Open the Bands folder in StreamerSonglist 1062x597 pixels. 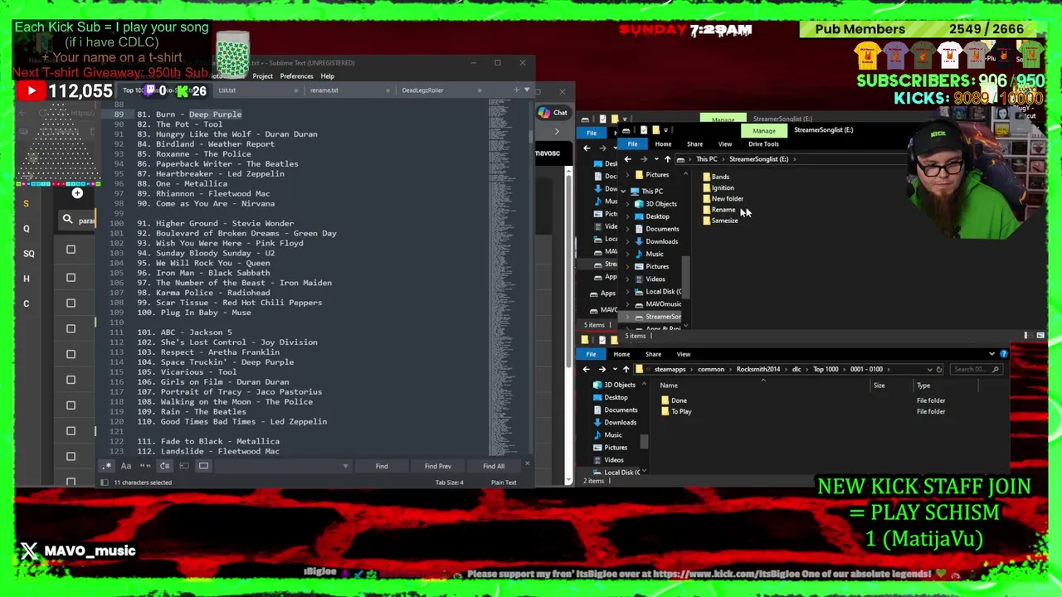[x=715, y=177]
